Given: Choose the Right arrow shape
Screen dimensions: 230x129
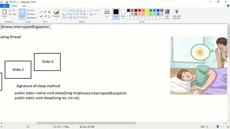Looking at the screenshot, I should (78, 14).
